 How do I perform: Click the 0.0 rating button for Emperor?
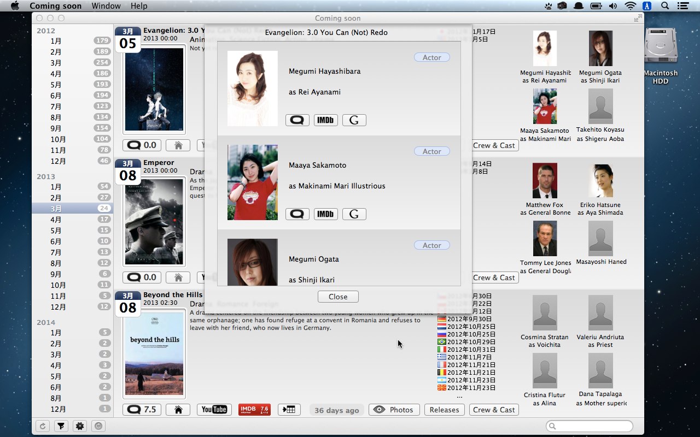tap(142, 277)
